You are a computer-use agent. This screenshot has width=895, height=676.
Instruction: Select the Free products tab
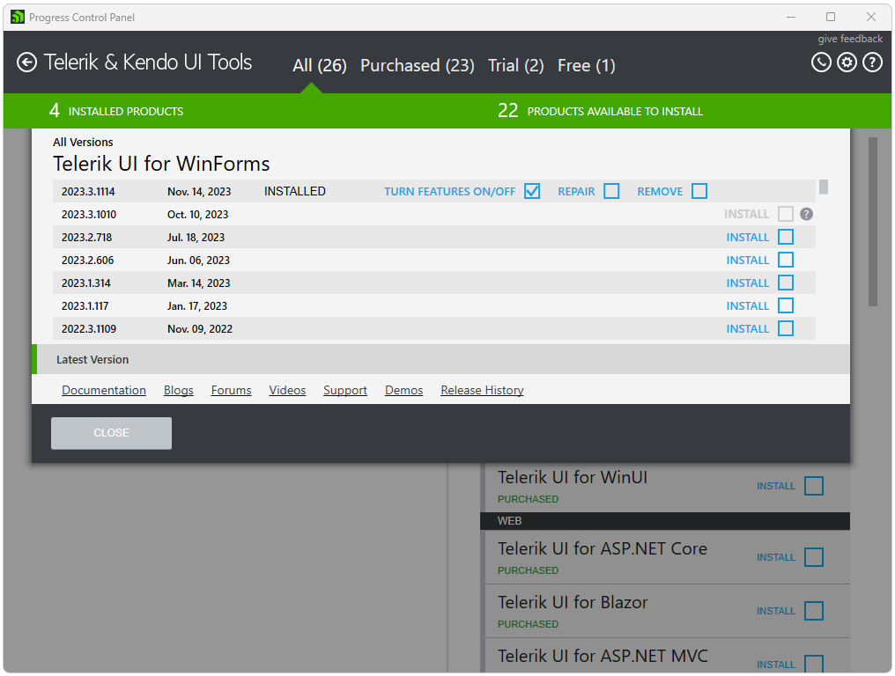coord(586,64)
